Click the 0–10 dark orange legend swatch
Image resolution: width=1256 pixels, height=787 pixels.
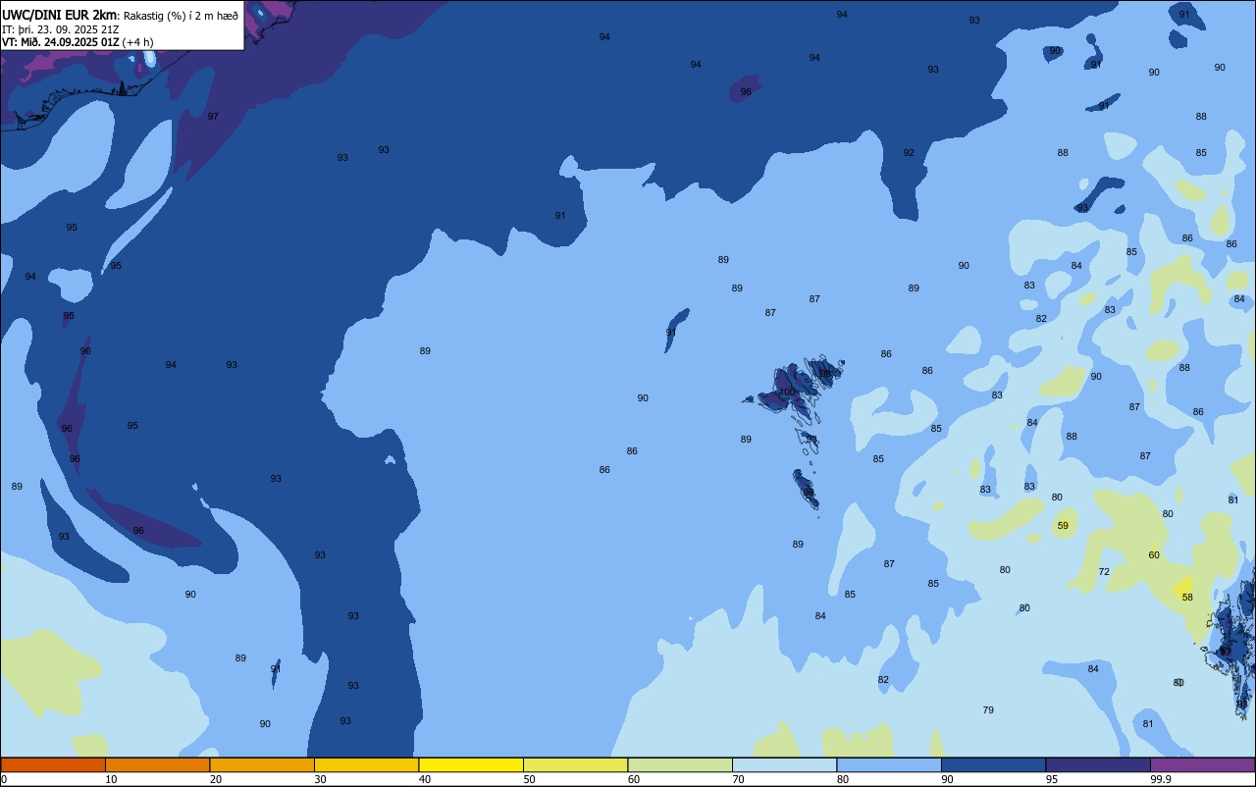click(53, 764)
